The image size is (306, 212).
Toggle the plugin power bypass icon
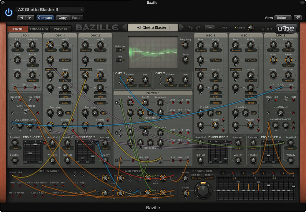pos(9,13)
